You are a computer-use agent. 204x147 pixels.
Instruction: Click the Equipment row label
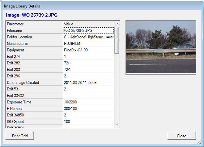[34, 50]
